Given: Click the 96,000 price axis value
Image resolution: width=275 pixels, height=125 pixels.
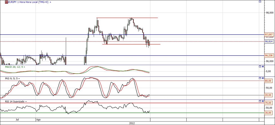Looking at the screenshot, I should click(269, 61).
